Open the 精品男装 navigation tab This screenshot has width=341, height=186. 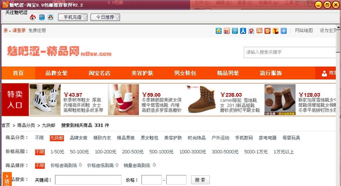tap(228, 73)
